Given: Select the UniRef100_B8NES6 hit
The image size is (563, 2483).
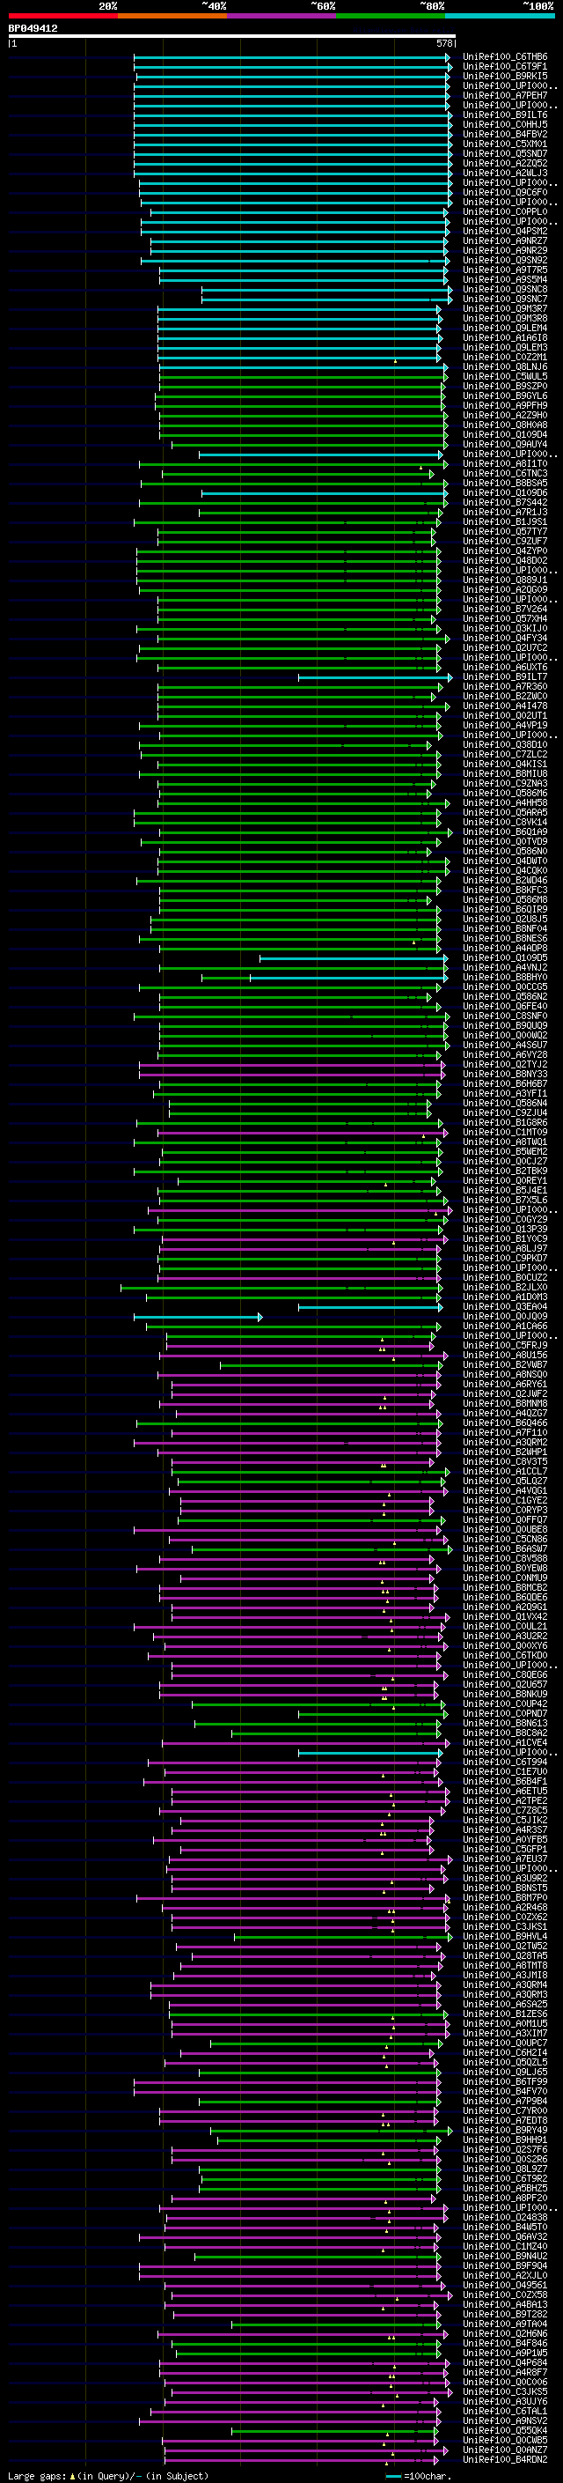Looking at the screenshot, I should click(x=505, y=938).
